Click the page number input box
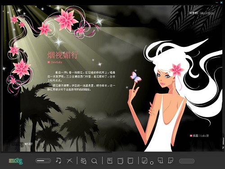Viewport: 225px width, 169px height. point(187,161)
